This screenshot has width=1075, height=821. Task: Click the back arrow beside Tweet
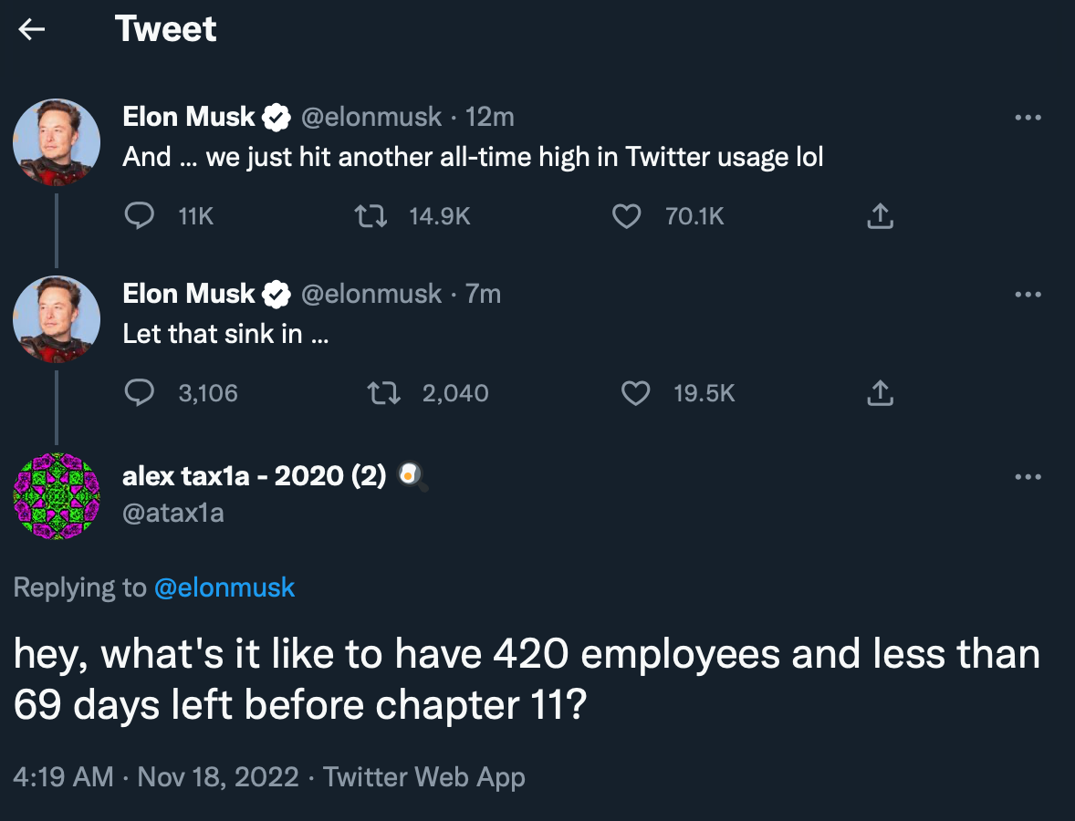click(x=32, y=30)
